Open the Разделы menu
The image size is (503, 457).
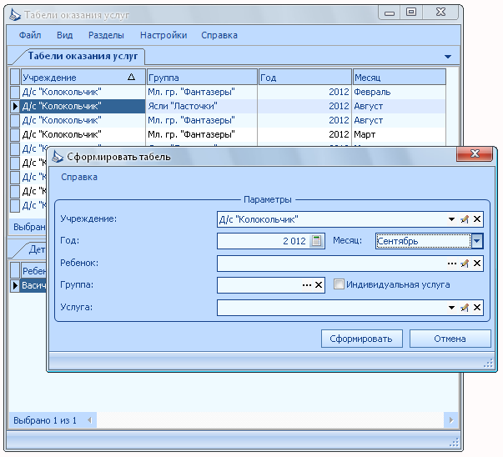tap(106, 35)
